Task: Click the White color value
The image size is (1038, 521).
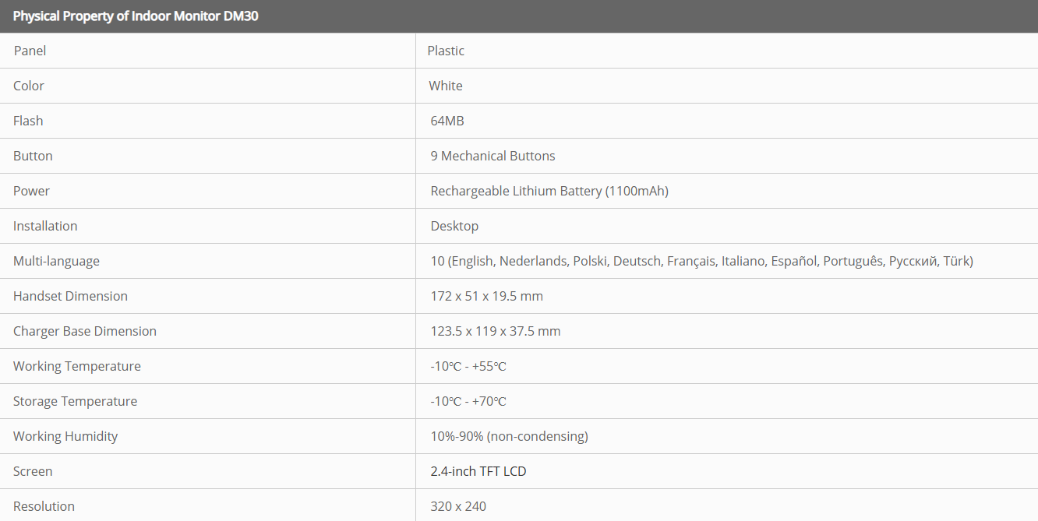Action: click(446, 86)
